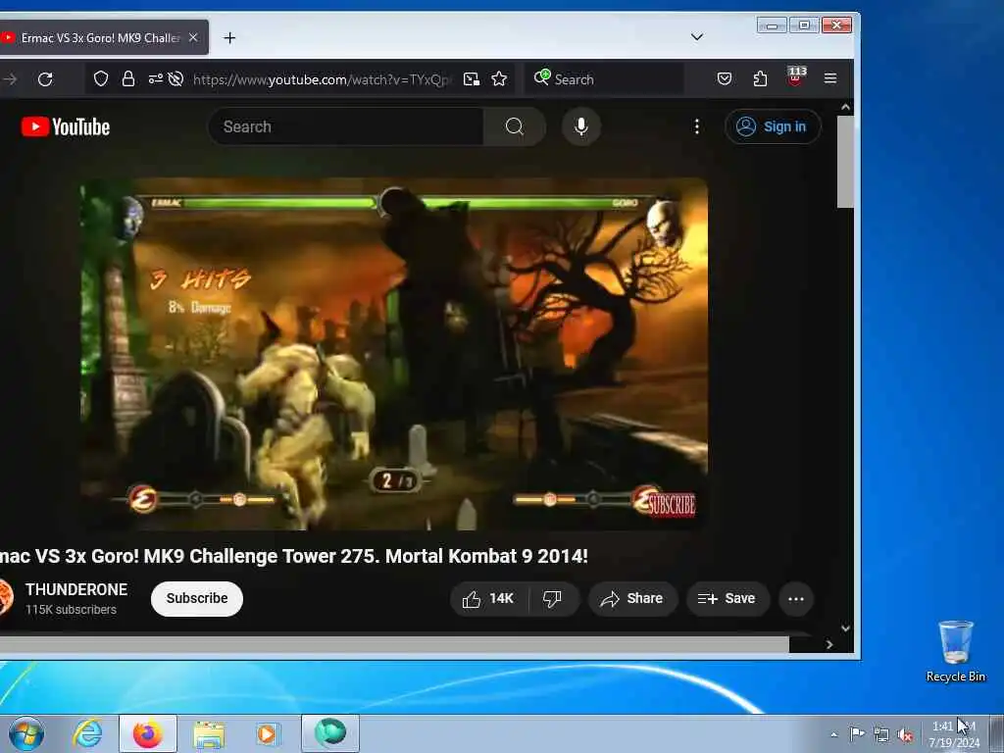Like the video with thumbs up
This screenshot has height=753, width=1004.
(x=488, y=599)
